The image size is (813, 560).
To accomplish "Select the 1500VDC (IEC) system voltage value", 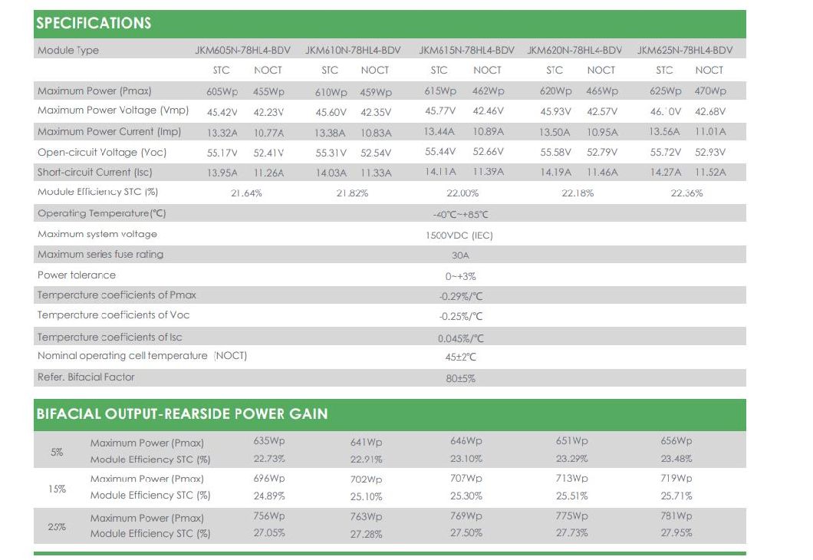I will click(x=459, y=236).
